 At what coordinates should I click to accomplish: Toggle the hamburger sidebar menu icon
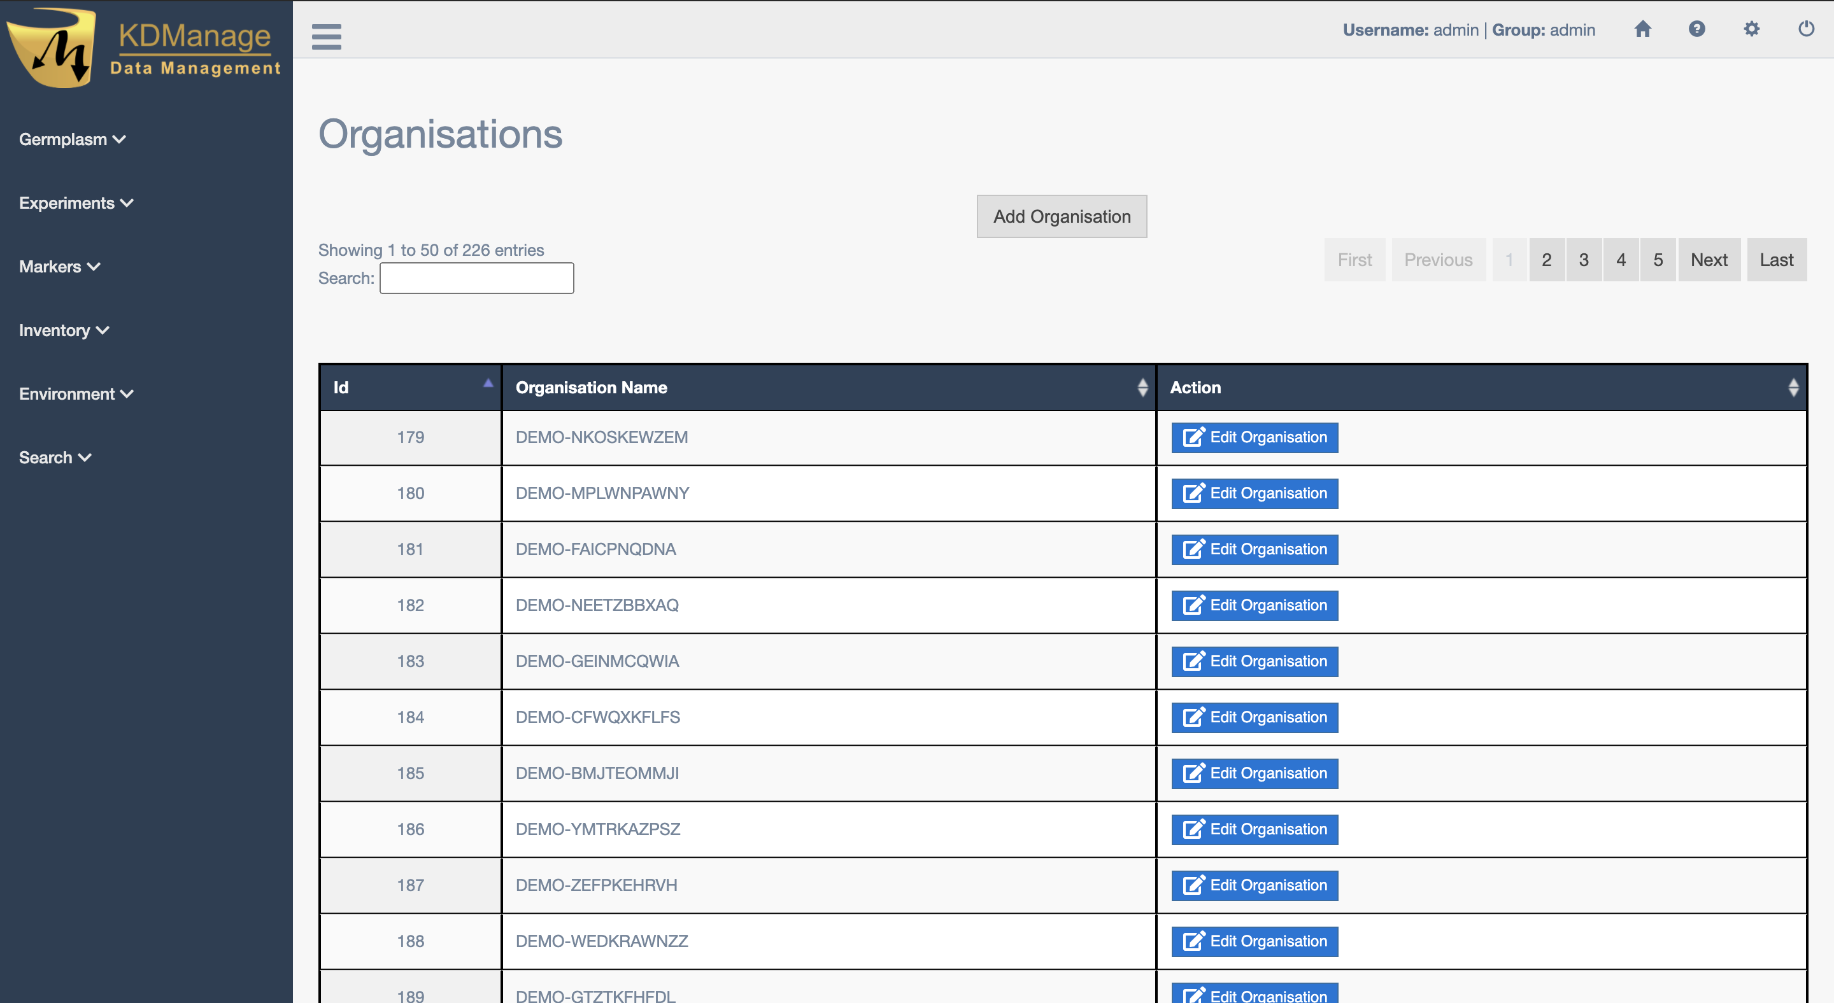(x=326, y=36)
